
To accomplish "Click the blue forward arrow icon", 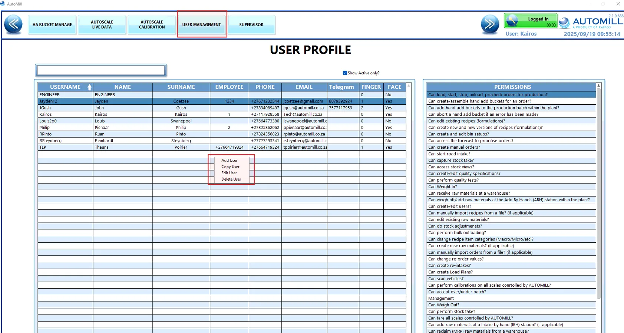I will [x=490, y=24].
